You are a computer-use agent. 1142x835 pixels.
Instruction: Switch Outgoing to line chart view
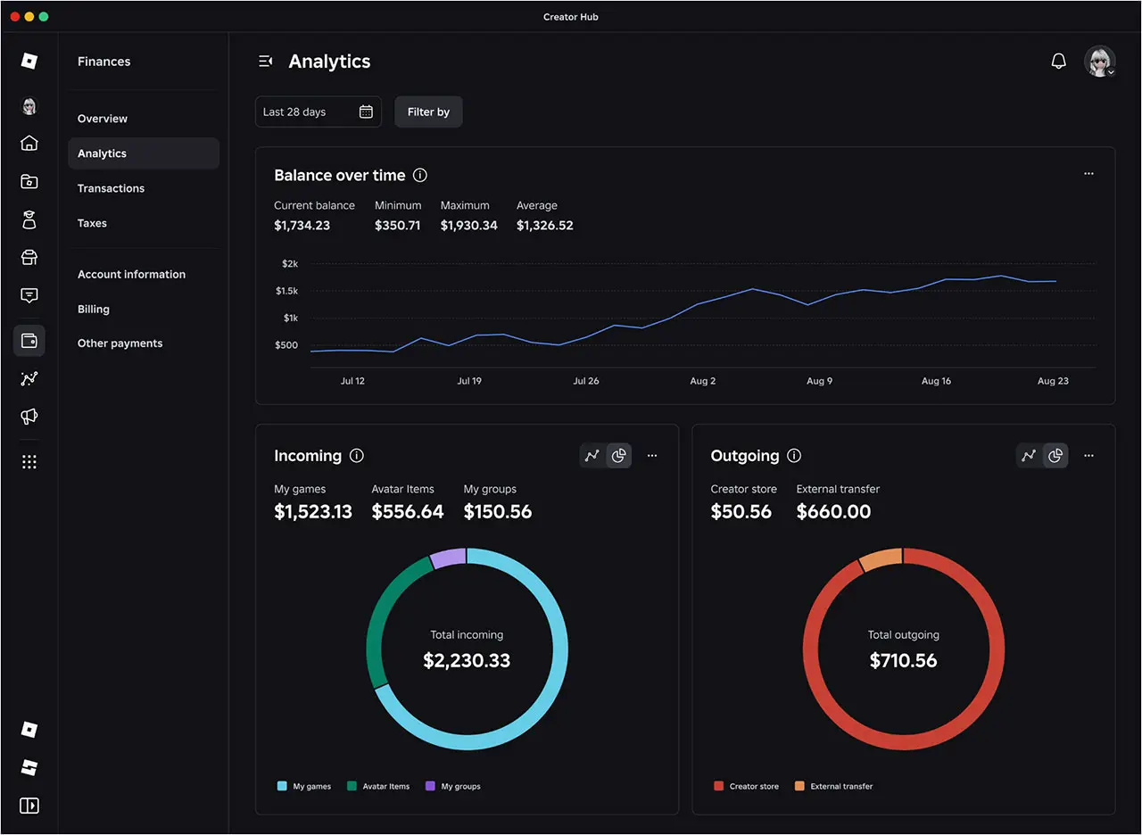(x=1030, y=456)
